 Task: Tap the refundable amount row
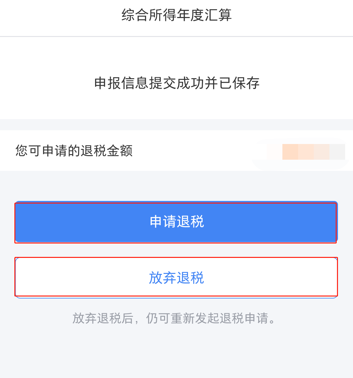coord(176,151)
